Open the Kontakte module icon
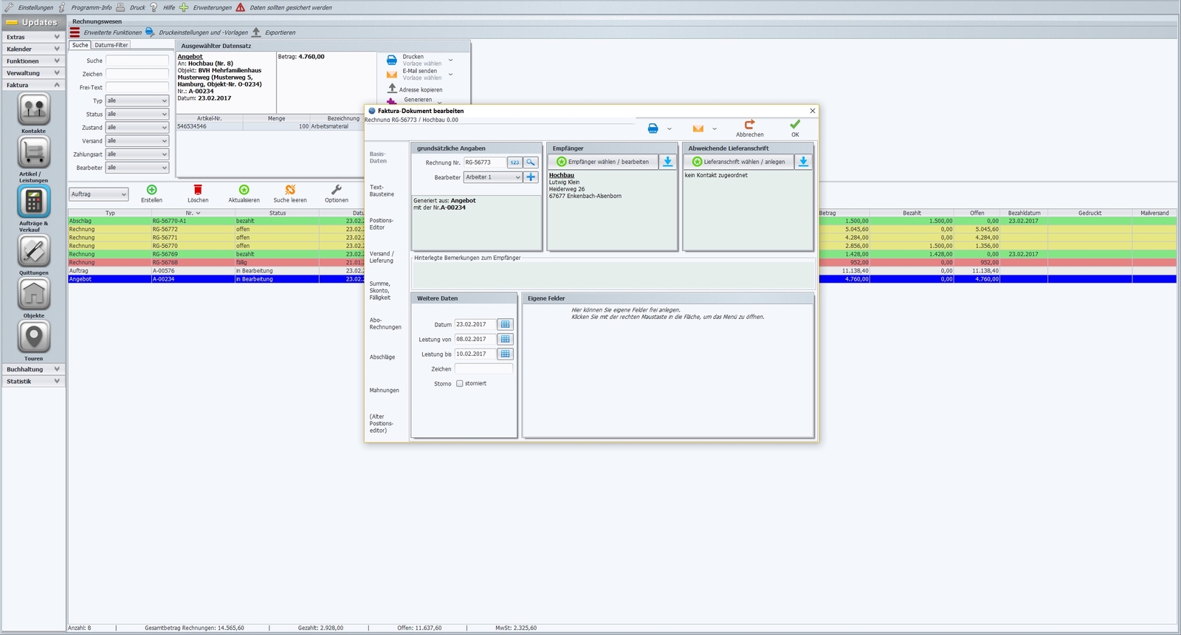The width and height of the screenshot is (1181, 635). pyautogui.click(x=34, y=110)
